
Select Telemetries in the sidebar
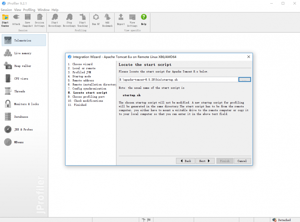tap(24, 40)
